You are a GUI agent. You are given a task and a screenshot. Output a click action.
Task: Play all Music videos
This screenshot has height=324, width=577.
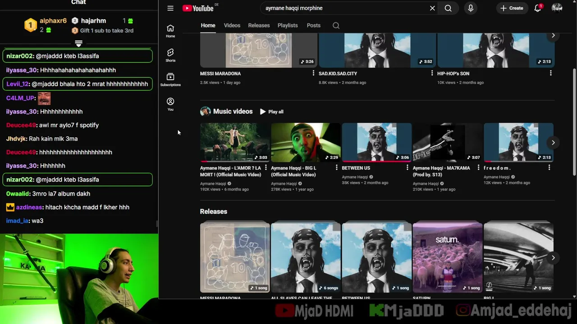[271, 112]
